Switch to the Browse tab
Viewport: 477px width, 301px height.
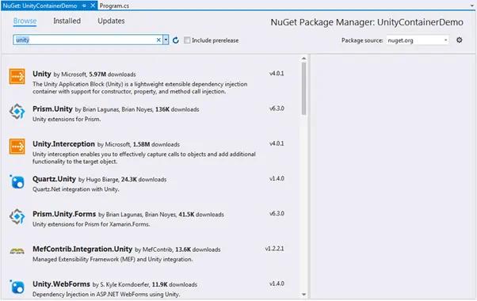click(x=25, y=21)
